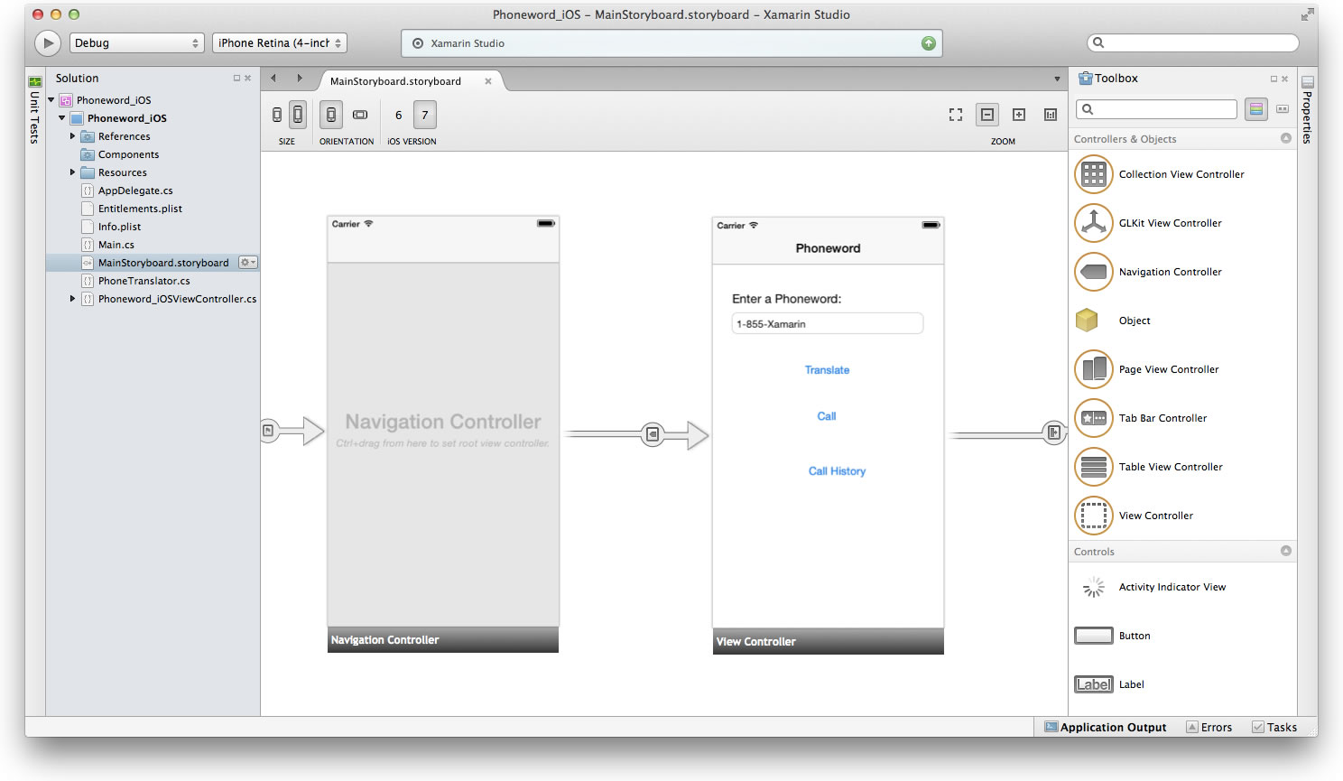The image size is (1343, 781).
Task: Open the Unit Tests side pad
Action: click(35, 110)
